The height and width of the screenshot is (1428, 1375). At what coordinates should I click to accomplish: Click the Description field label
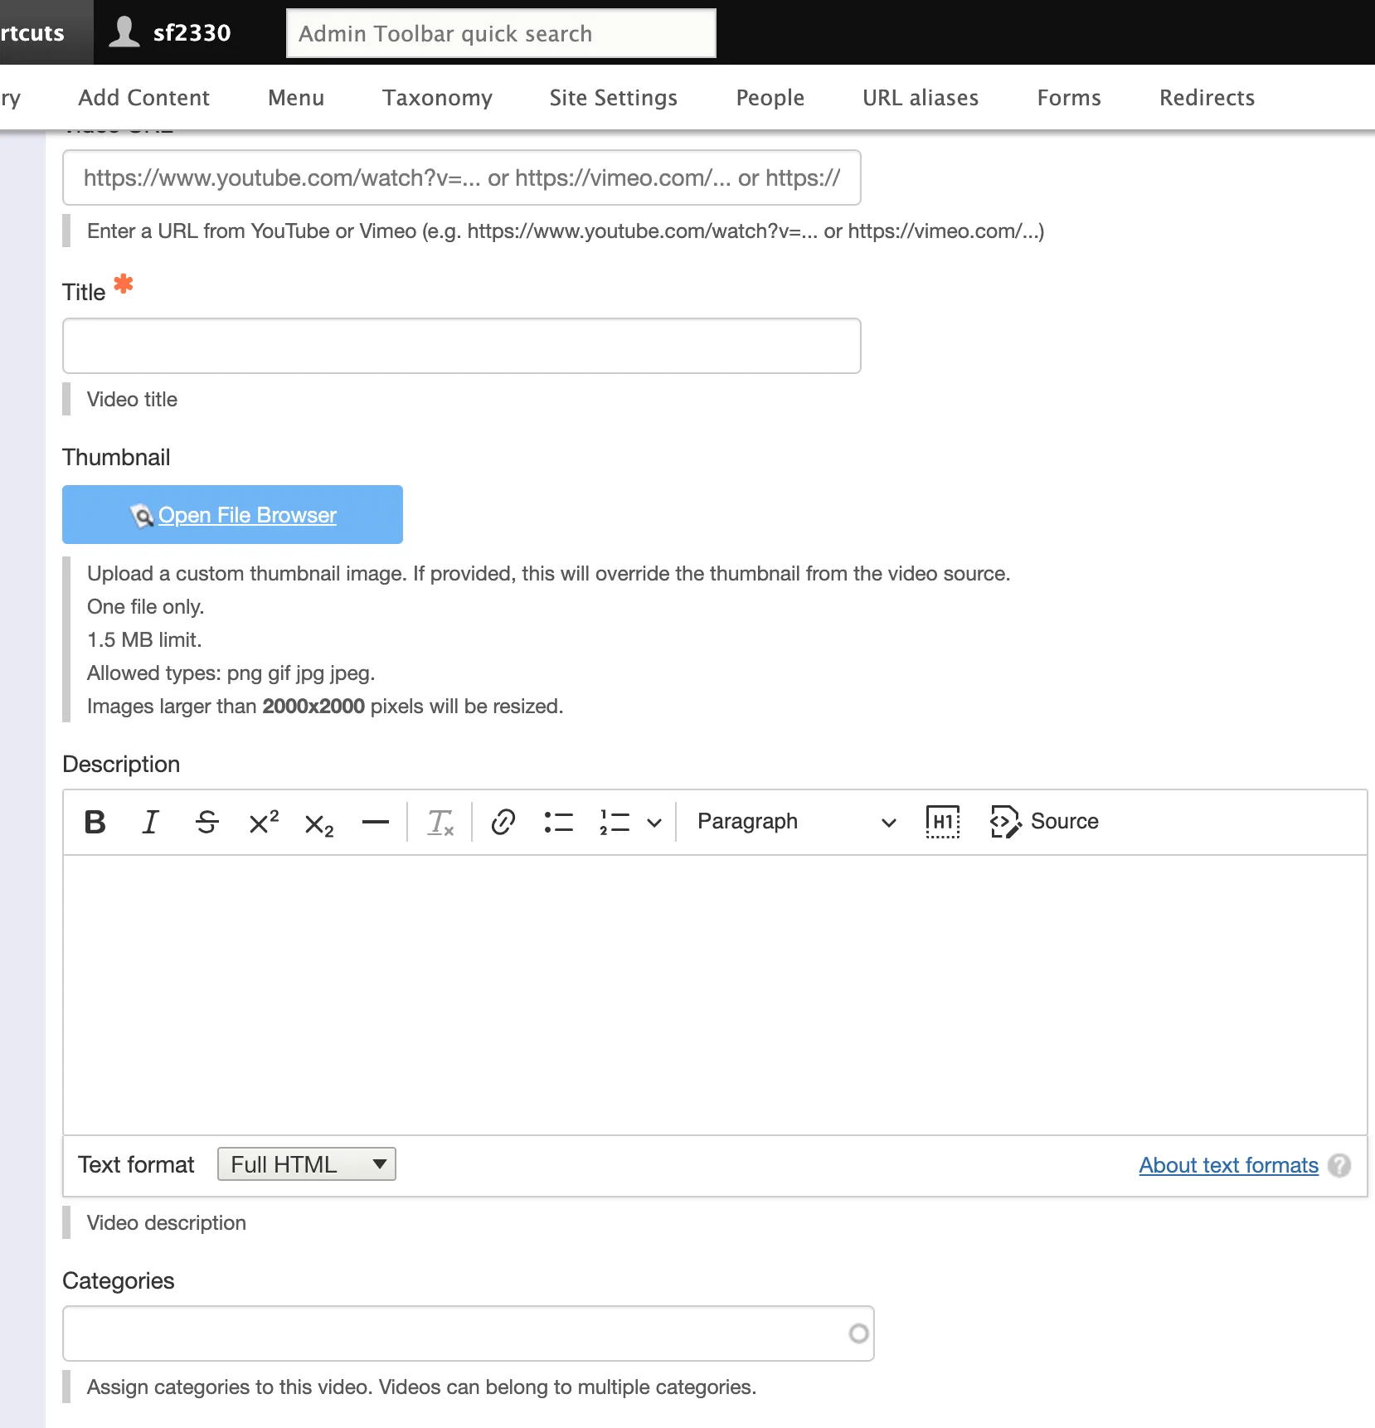[121, 764]
